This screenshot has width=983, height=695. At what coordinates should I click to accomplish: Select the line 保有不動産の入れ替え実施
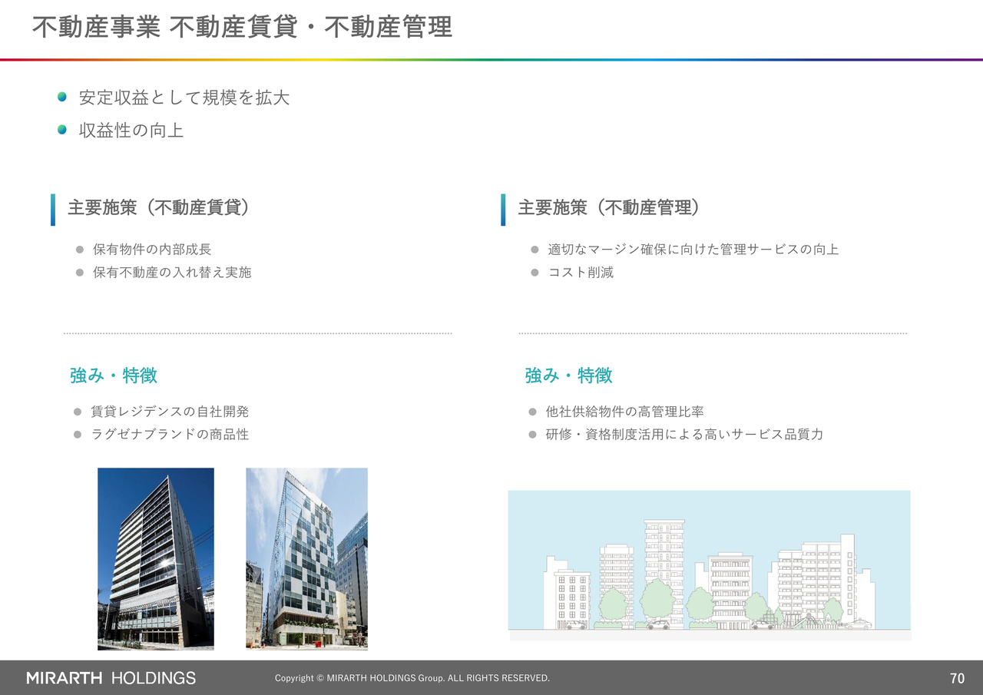[172, 273]
